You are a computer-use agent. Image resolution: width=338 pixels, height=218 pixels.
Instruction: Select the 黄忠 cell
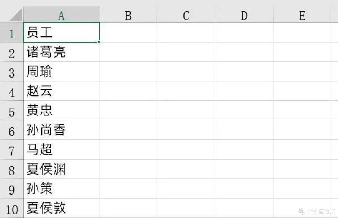pos(61,110)
